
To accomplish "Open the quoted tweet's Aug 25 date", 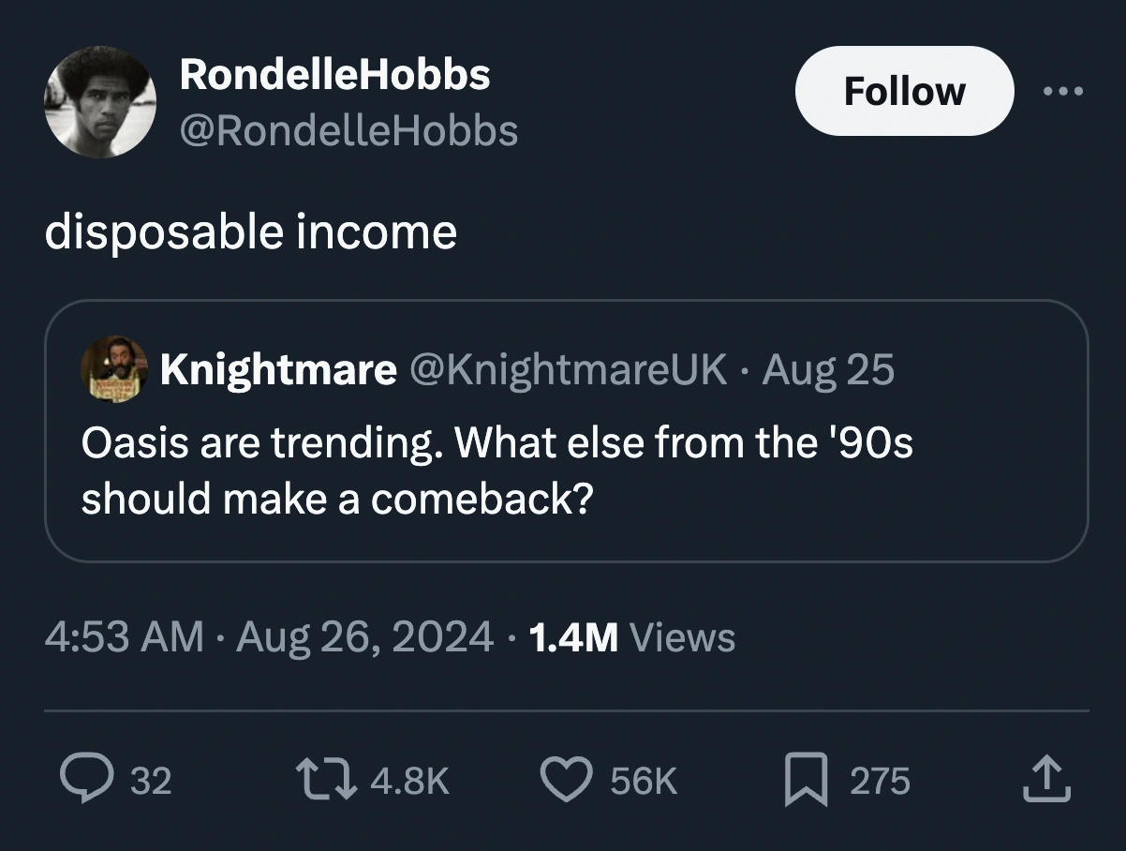I will click(x=828, y=370).
